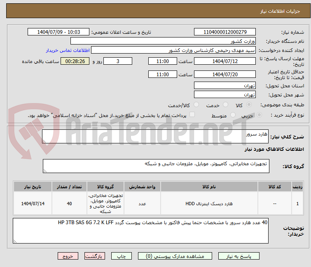The width and height of the screenshot is (311, 267).
Task: Click the استان محل تحویل تهران field
Action: 225,85
